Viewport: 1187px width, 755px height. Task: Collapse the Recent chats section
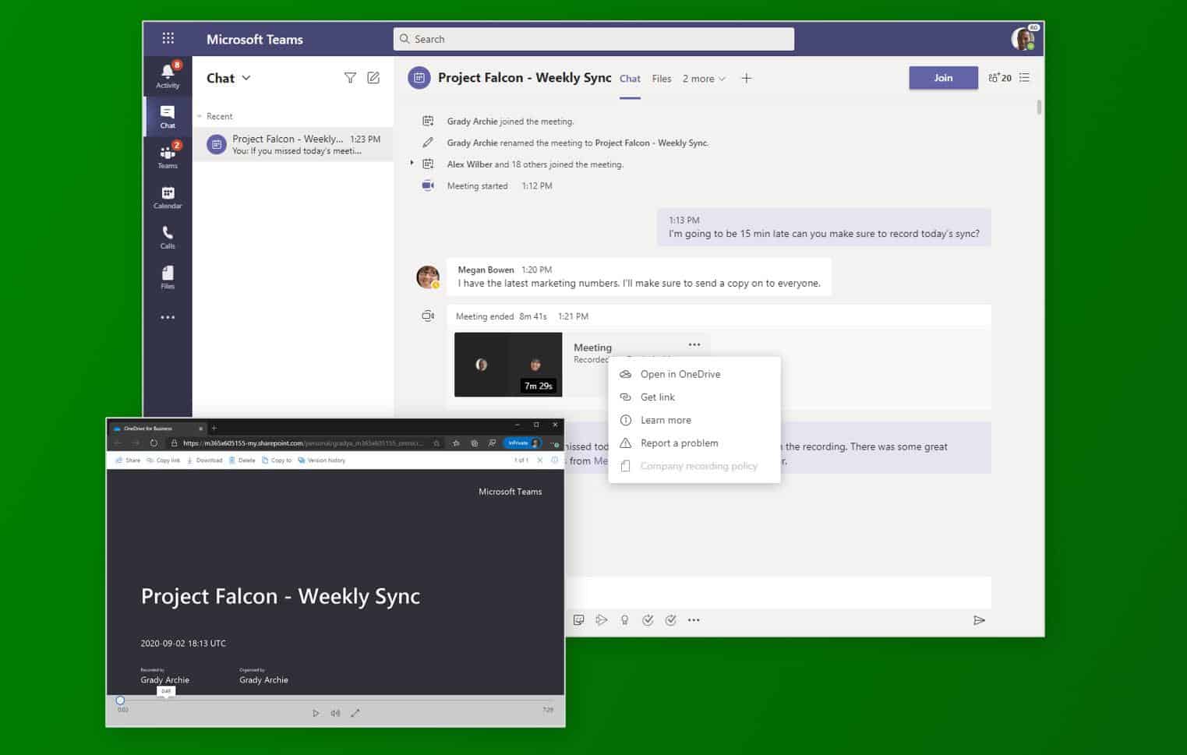pos(200,116)
